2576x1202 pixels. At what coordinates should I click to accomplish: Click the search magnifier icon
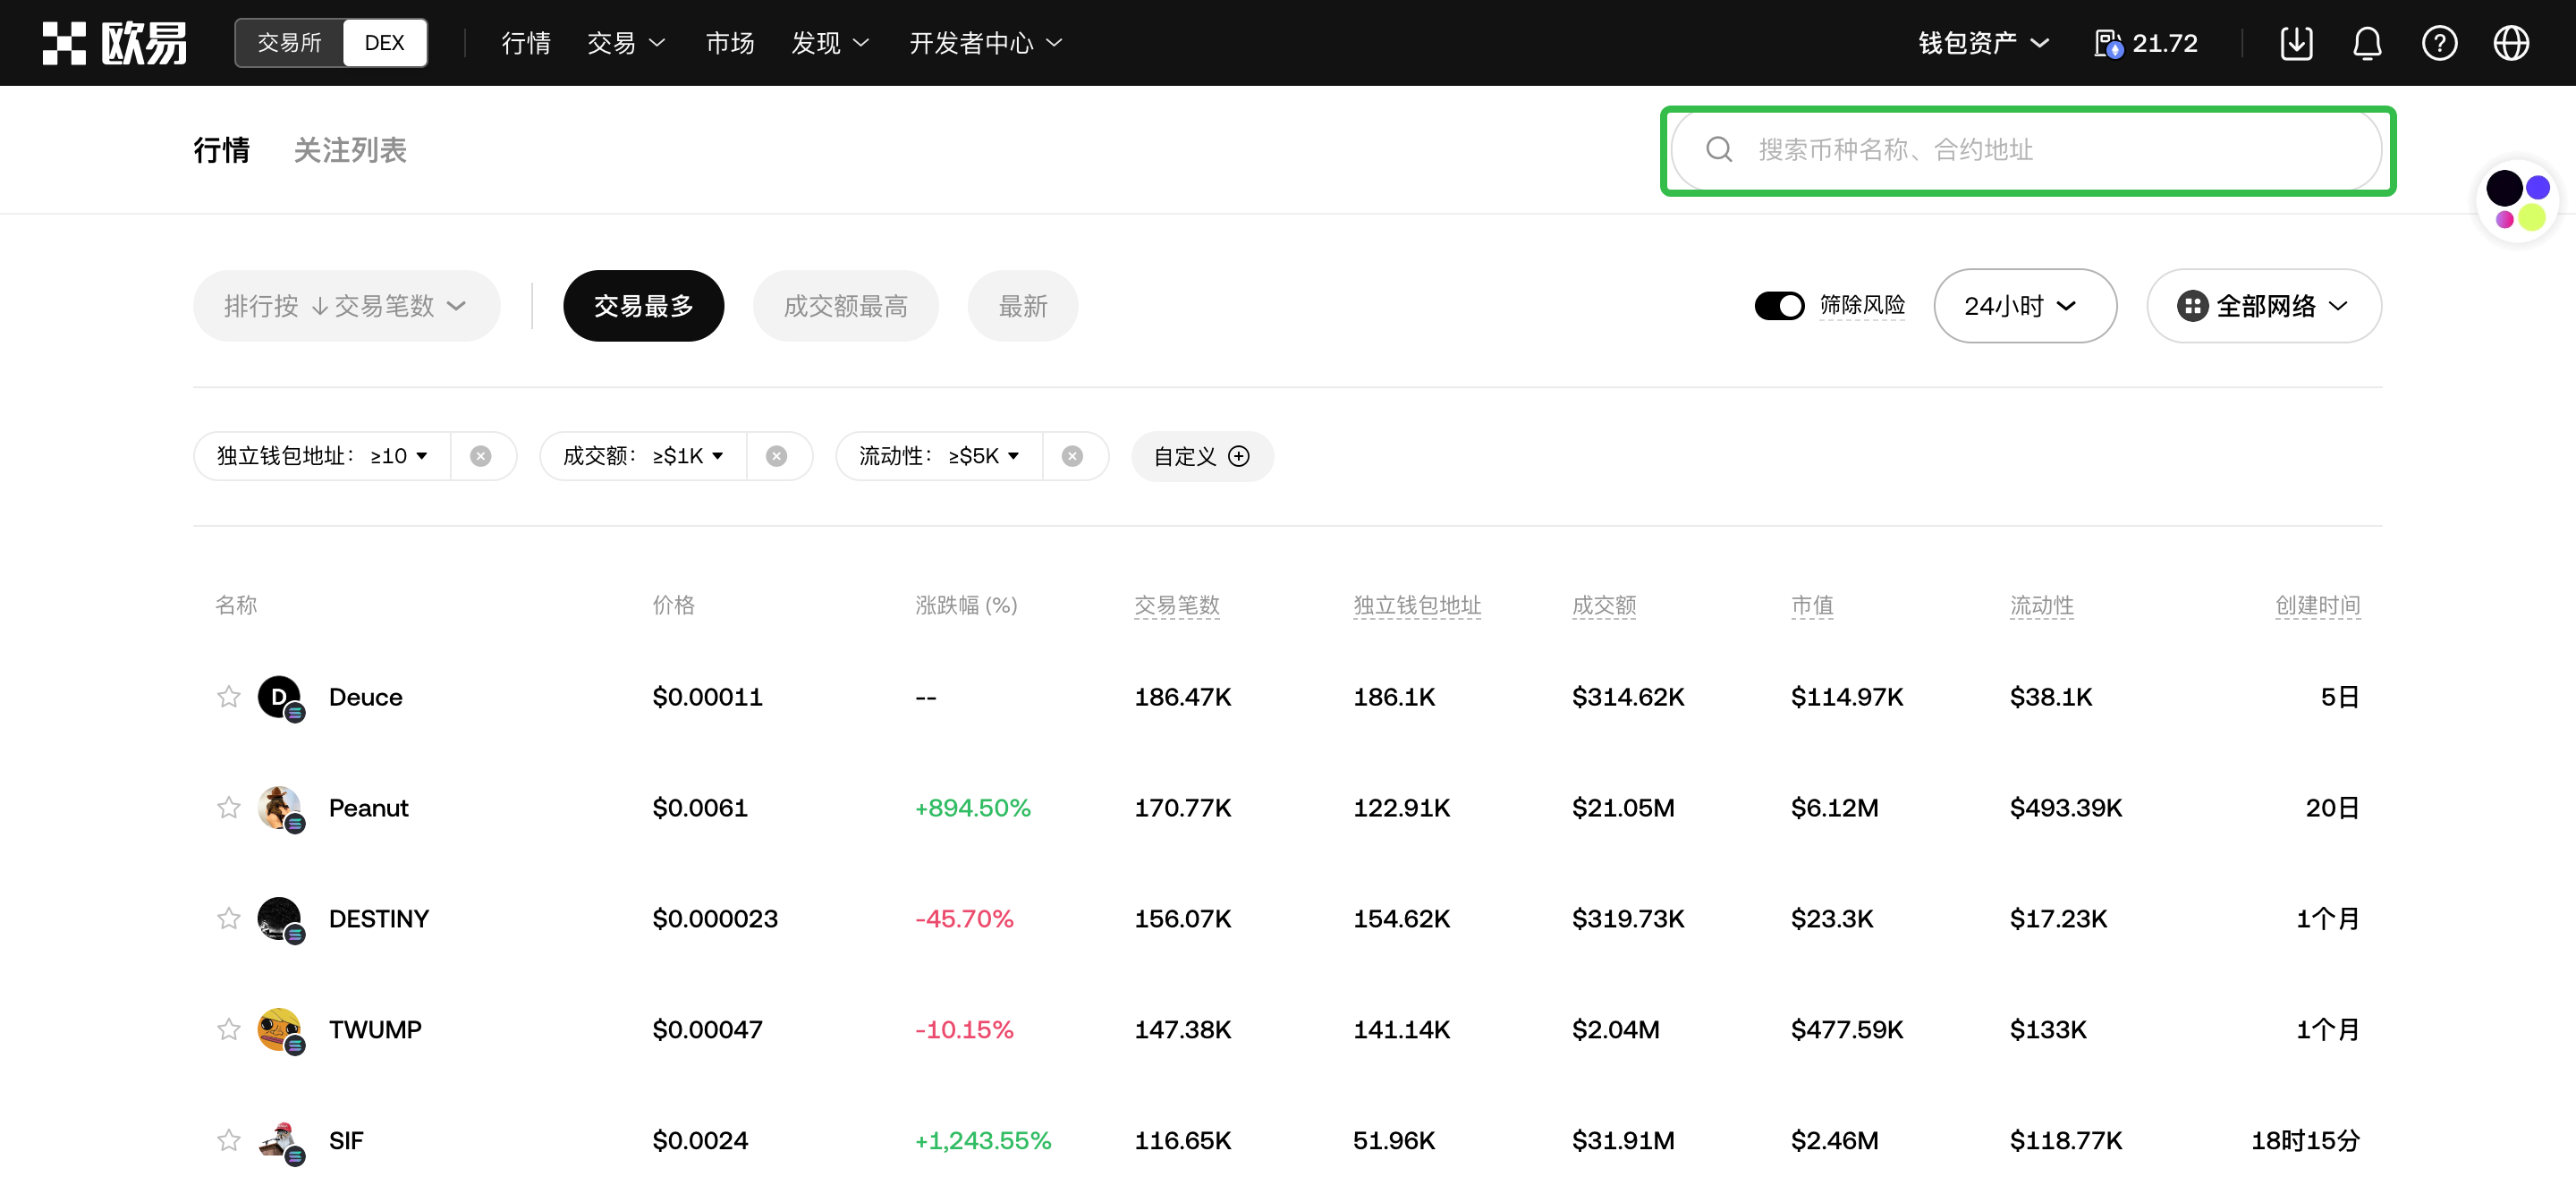1718,150
